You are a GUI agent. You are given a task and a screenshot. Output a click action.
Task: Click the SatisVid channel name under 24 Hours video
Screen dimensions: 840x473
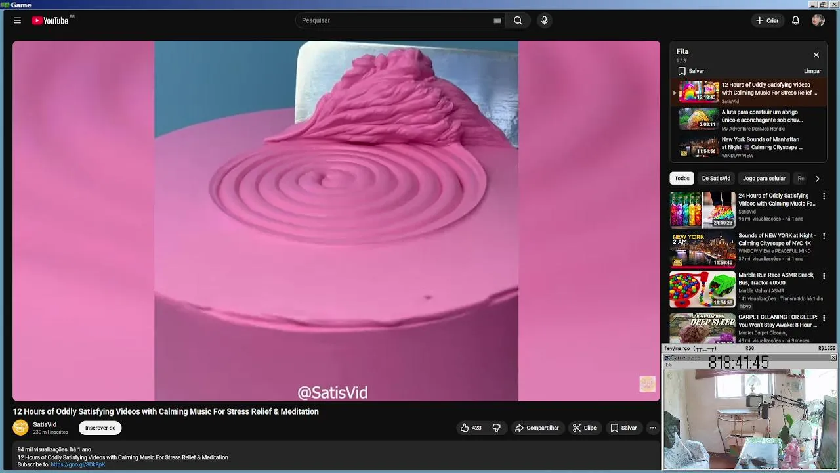pyautogui.click(x=747, y=212)
